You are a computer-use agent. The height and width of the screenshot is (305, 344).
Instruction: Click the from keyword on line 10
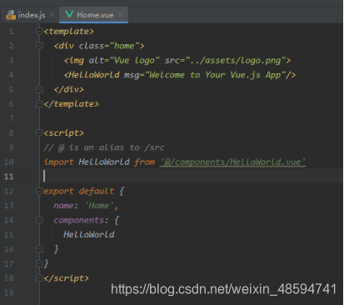[x=144, y=162]
